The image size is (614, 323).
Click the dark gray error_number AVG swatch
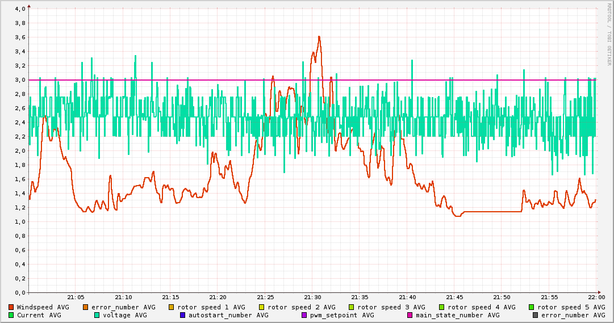(534, 315)
